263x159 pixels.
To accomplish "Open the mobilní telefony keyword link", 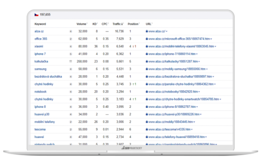I will (45, 122).
